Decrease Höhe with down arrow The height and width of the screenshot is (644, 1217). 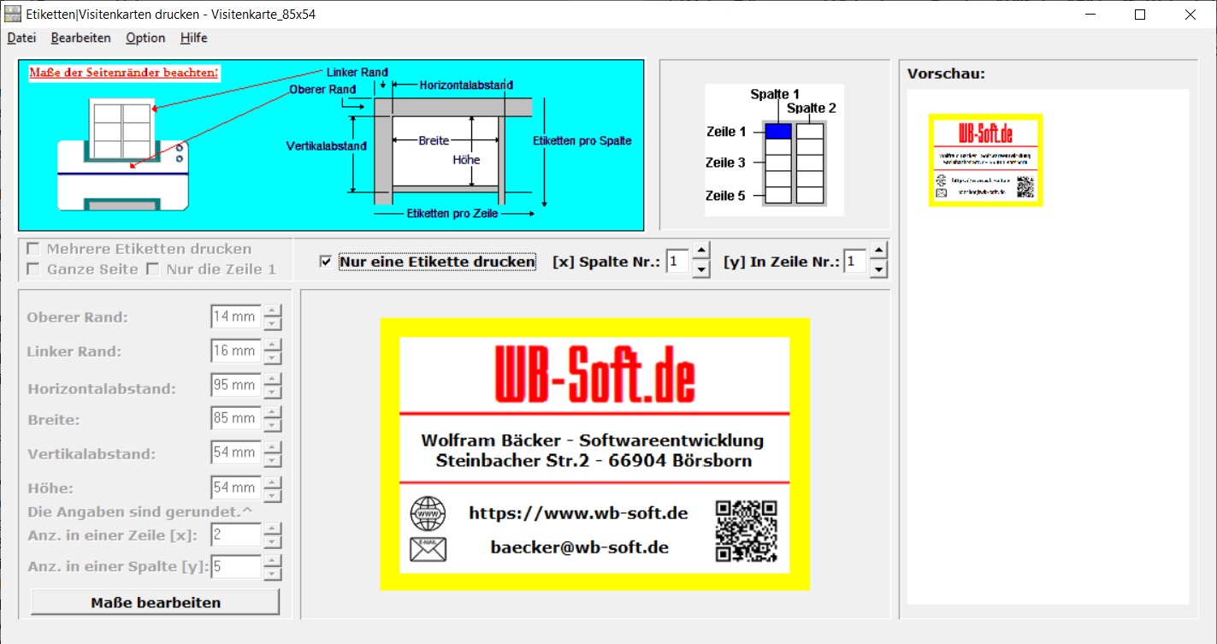tap(273, 494)
